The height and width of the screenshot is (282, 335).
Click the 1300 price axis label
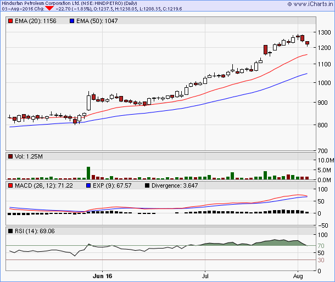click(x=325, y=32)
